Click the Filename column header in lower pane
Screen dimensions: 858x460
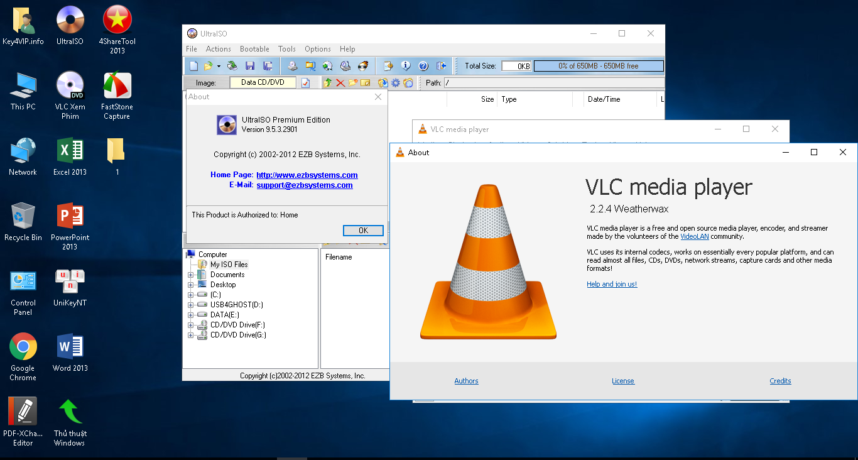[339, 257]
